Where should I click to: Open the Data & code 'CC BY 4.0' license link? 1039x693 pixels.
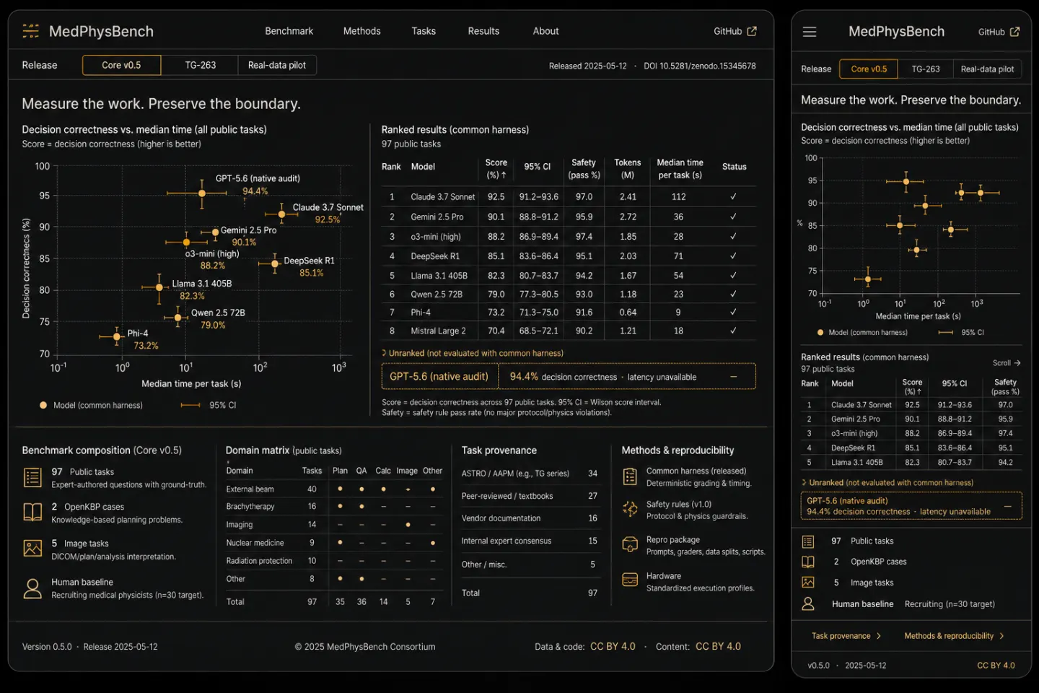point(613,647)
